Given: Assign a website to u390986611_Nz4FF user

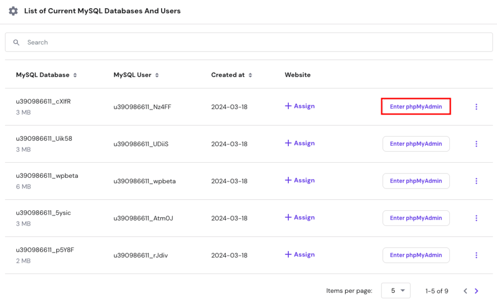Looking at the screenshot, I should click(299, 106).
